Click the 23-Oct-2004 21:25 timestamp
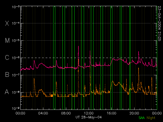Image resolution: width=163 pixels, height=122 pixels. pos(159,23)
